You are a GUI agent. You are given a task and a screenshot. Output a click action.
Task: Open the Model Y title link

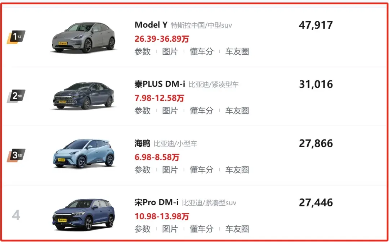coord(151,25)
